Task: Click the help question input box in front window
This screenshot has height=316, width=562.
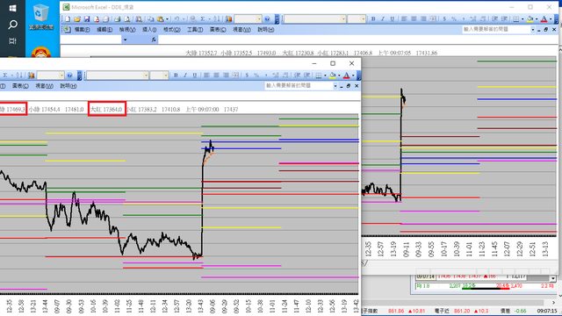Action: pos(299,86)
